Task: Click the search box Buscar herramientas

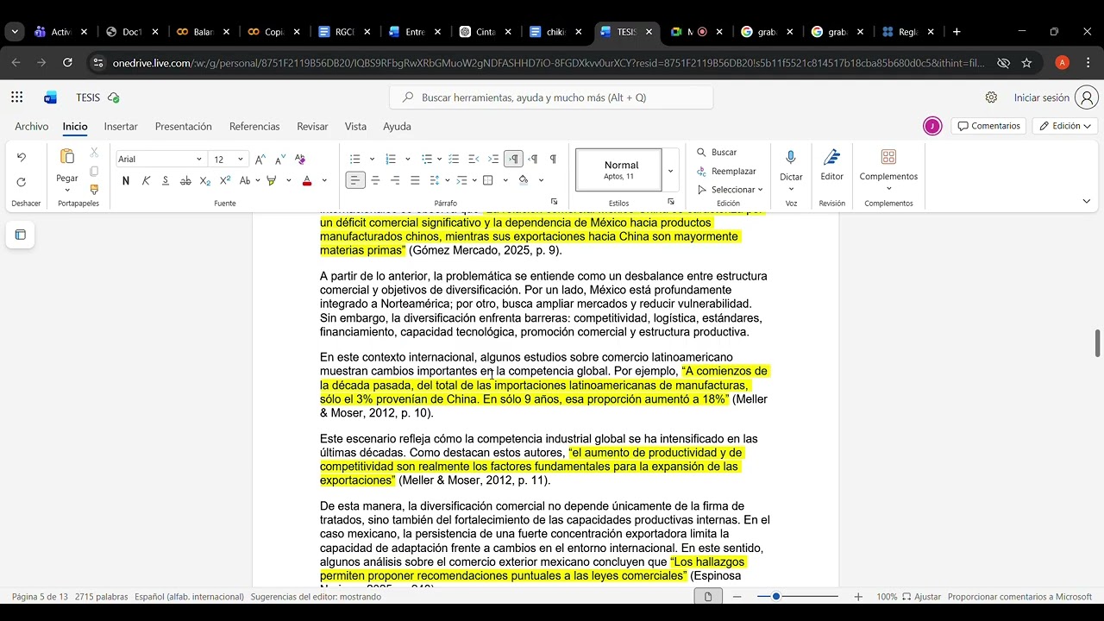Action: pyautogui.click(x=552, y=97)
